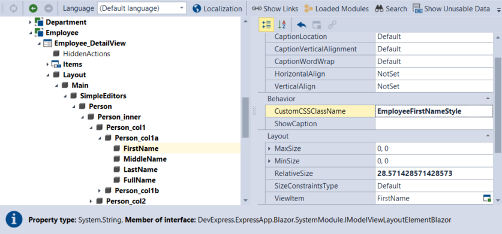Edit the CustomCSSClassName value field
The image size is (502, 234).
pyautogui.click(x=434, y=111)
